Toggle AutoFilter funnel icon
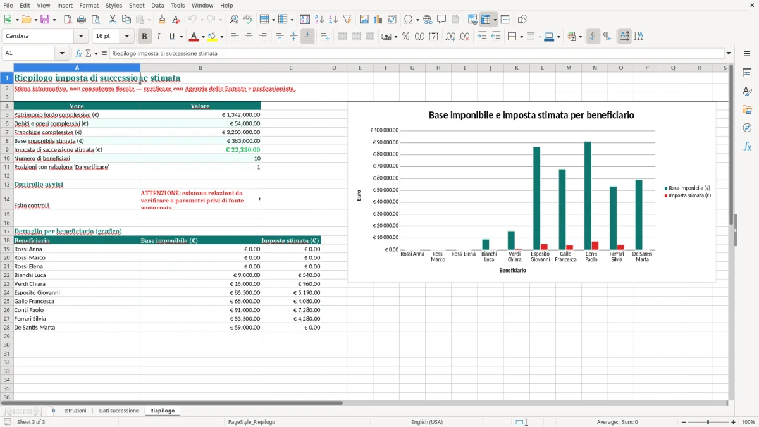 point(347,20)
